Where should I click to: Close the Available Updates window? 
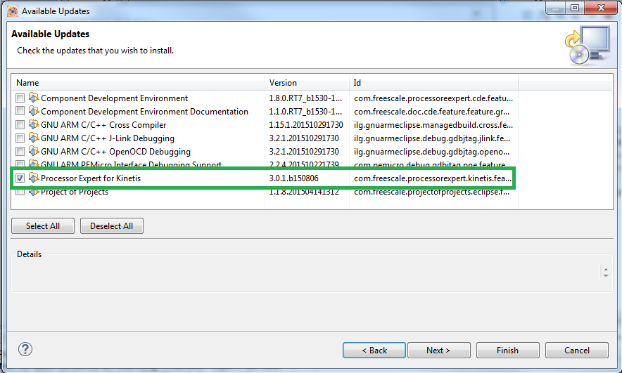[x=601, y=8]
